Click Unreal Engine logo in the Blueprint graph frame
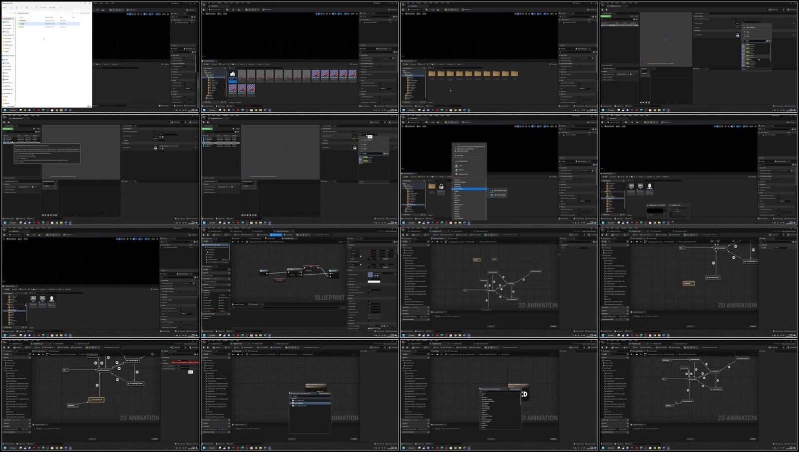The height and width of the screenshot is (452, 799). pos(204,229)
